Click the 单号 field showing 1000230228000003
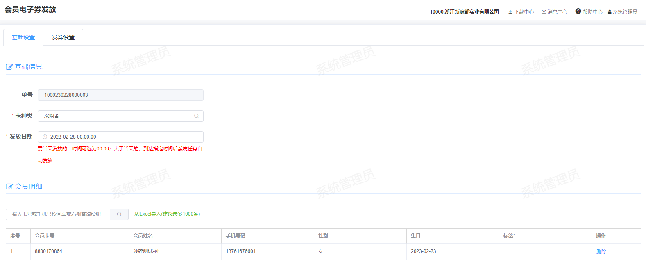The image size is (646, 280). click(x=120, y=95)
